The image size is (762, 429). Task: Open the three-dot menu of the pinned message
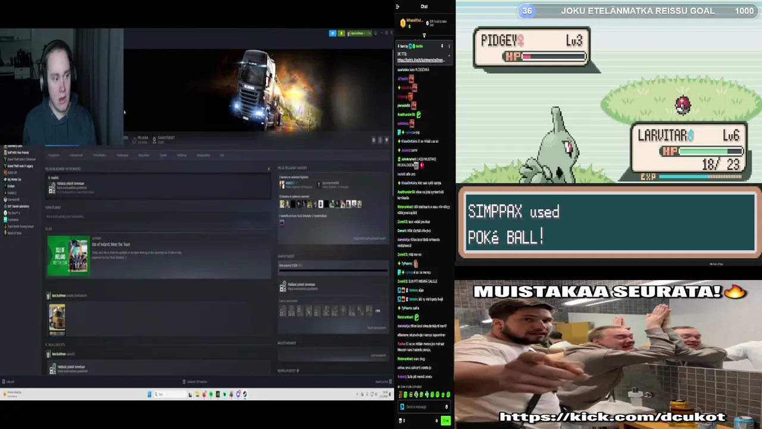tap(449, 46)
